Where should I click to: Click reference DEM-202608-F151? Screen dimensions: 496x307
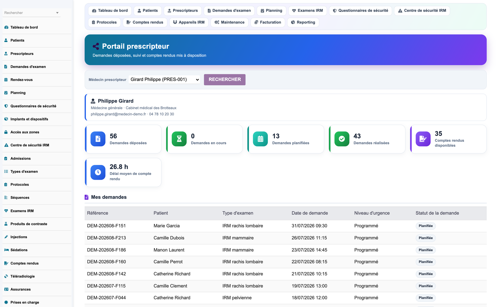click(106, 226)
